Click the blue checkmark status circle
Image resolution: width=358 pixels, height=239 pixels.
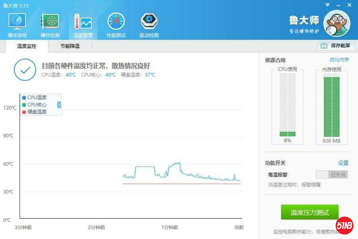coord(25,69)
